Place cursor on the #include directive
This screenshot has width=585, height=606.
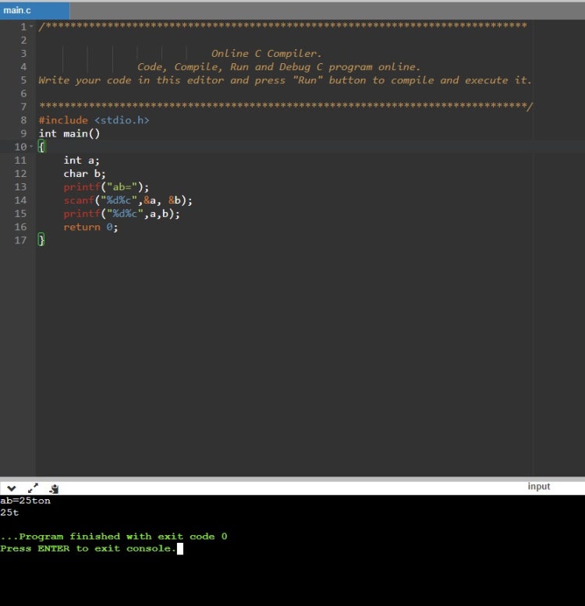(x=63, y=120)
